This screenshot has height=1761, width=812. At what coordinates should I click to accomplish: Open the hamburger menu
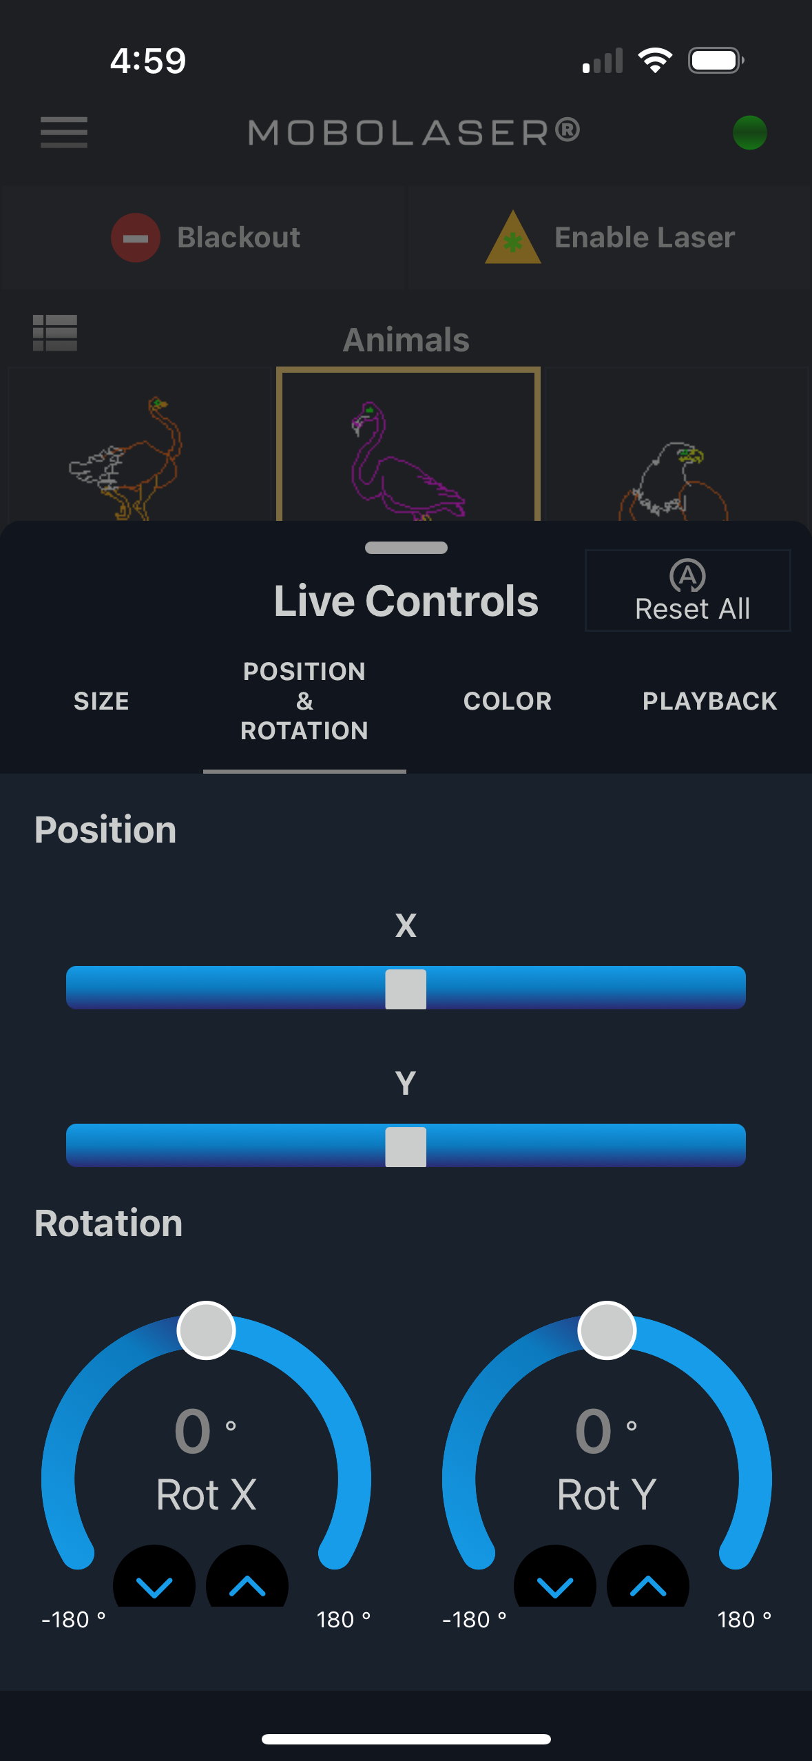click(x=63, y=132)
